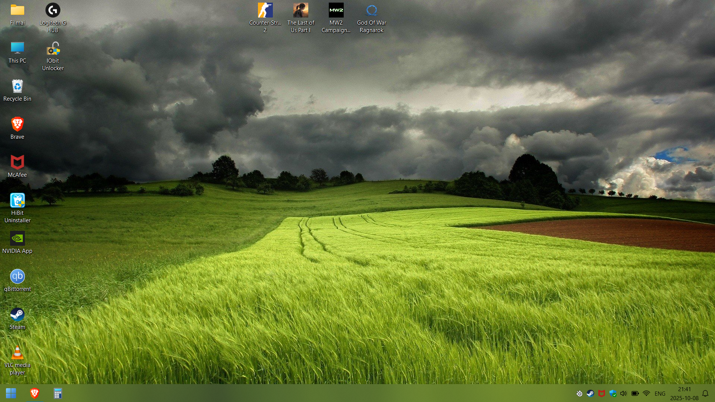
Task: Check battery status in the tray
Action: pyautogui.click(x=635, y=393)
